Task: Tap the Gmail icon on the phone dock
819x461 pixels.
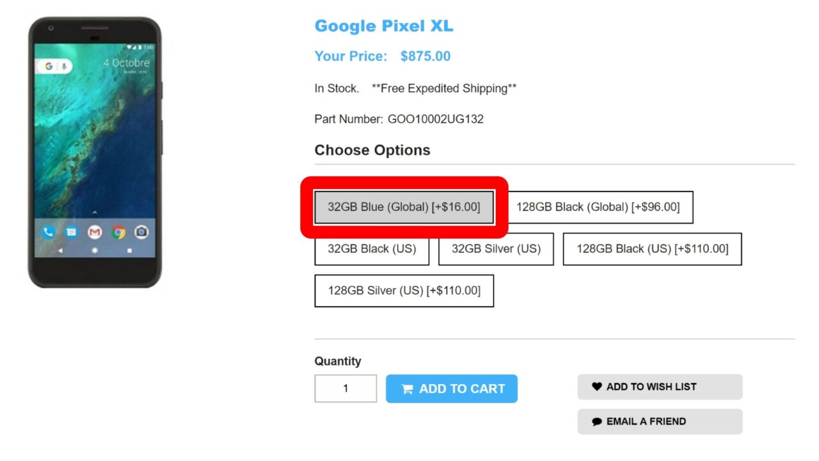Action: (95, 232)
